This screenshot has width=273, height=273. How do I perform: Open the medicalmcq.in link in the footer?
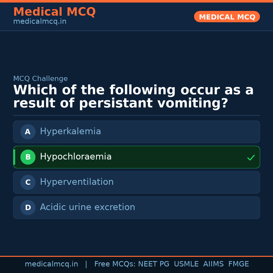[51, 264]
